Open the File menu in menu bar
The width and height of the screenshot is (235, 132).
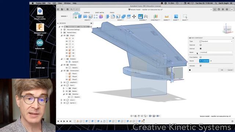pos(49,3)
